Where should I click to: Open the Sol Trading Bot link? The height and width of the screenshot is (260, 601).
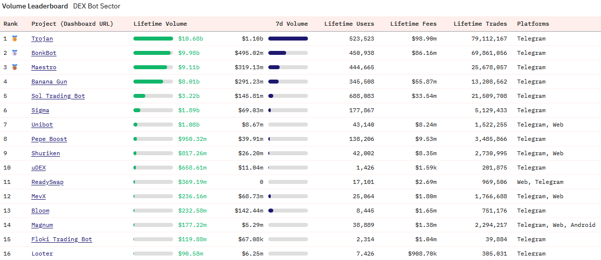(58, 96)
